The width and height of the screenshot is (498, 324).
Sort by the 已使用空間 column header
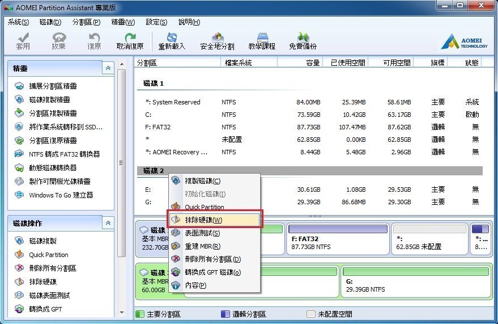tap(345, 62)
